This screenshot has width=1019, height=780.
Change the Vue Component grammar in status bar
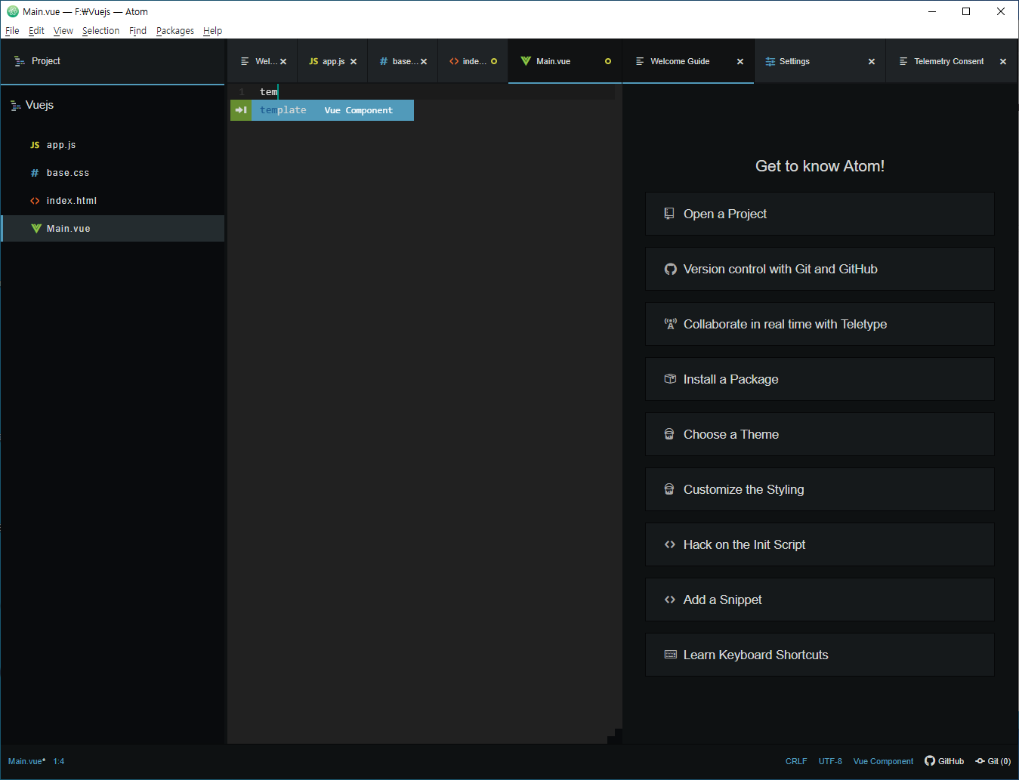pos(883,761)
